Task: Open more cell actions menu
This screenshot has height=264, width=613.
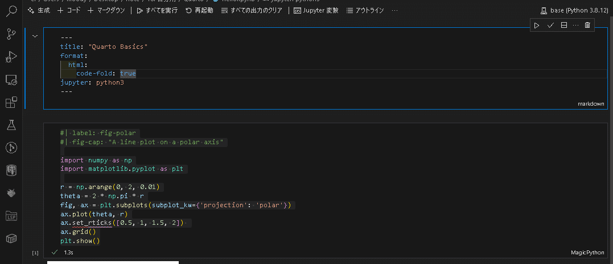Action: (x=575, y=26)
